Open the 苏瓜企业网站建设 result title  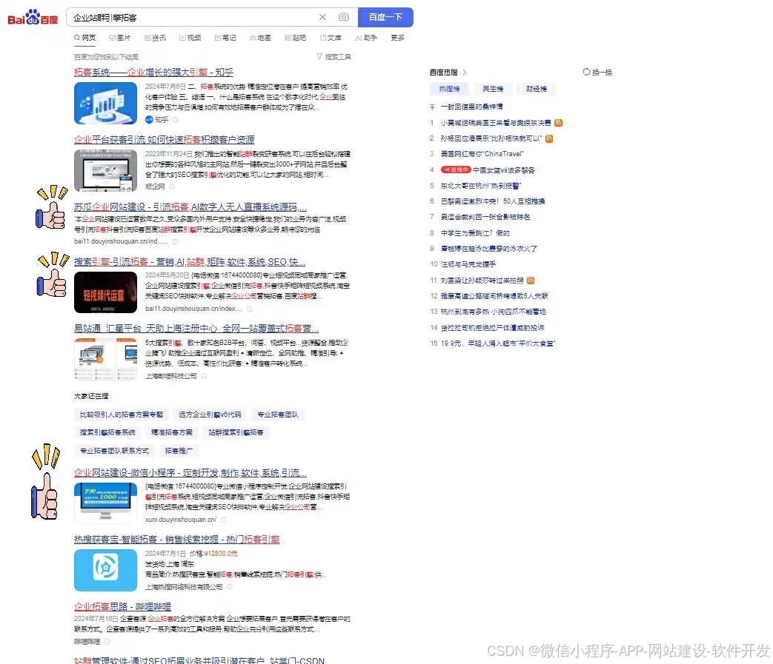click(190, 207)
